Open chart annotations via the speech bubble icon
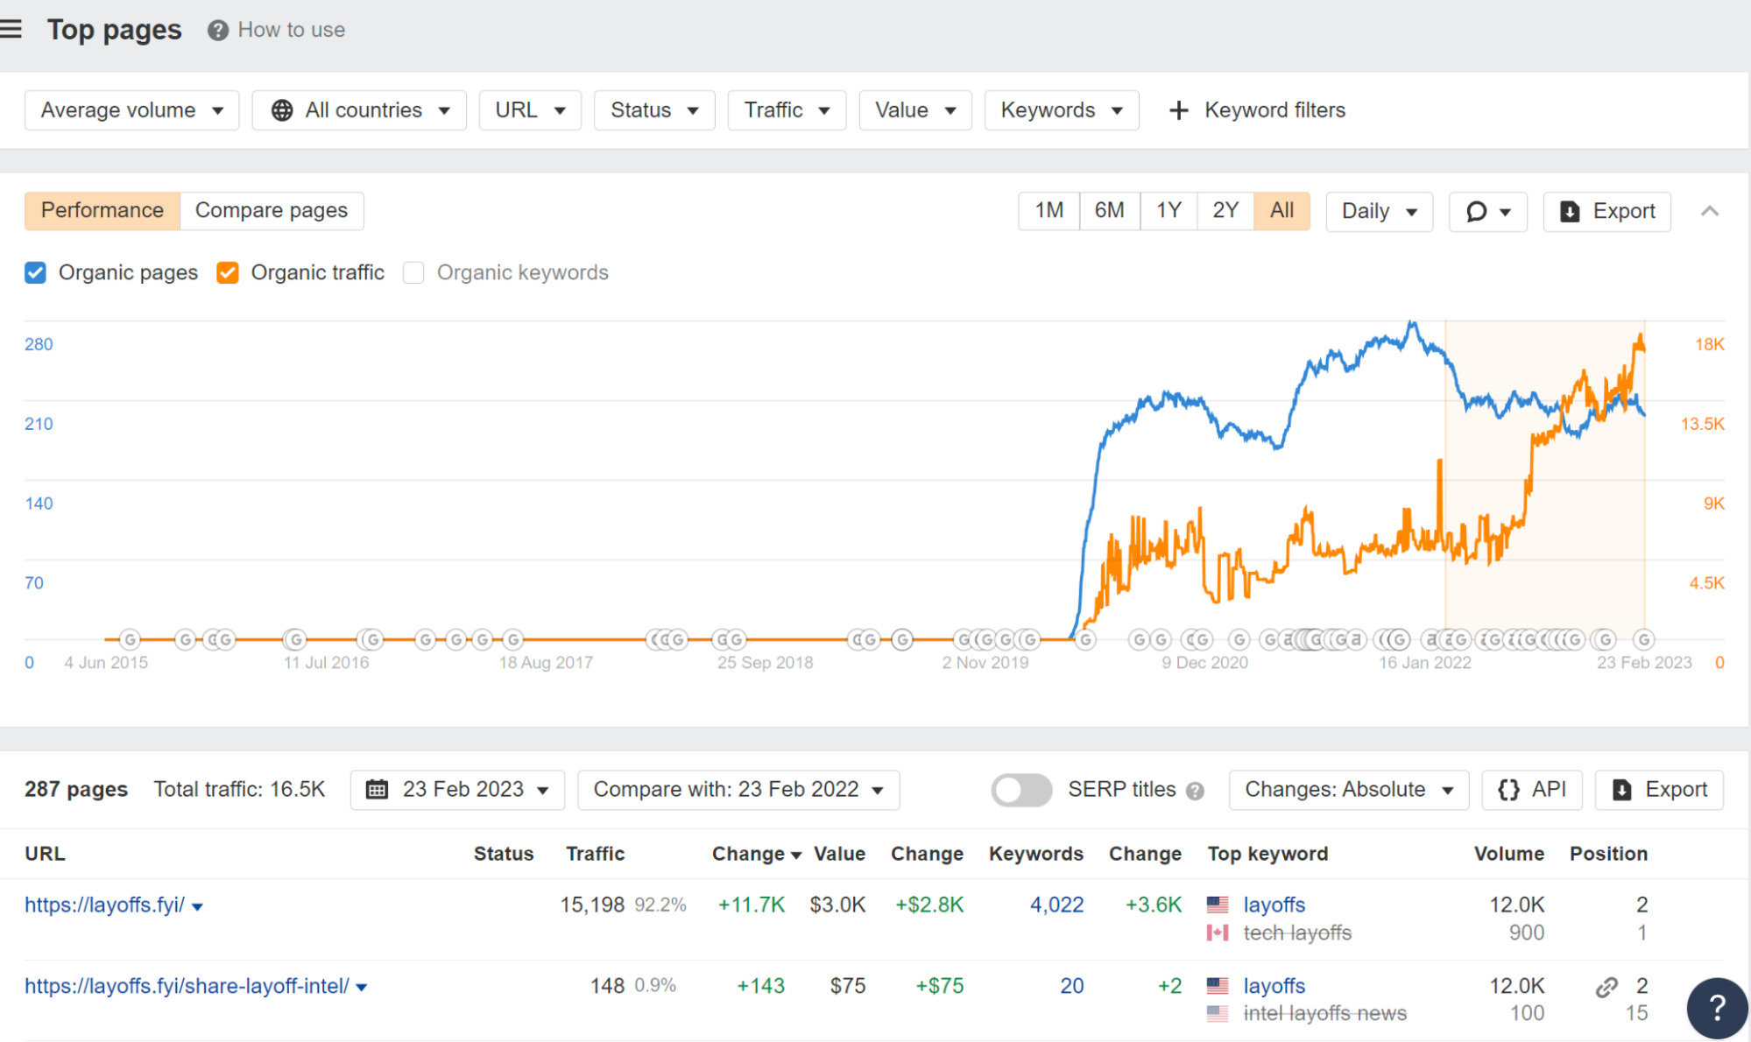This screenshot has width=1751, height=1042. pos(1477,211)
